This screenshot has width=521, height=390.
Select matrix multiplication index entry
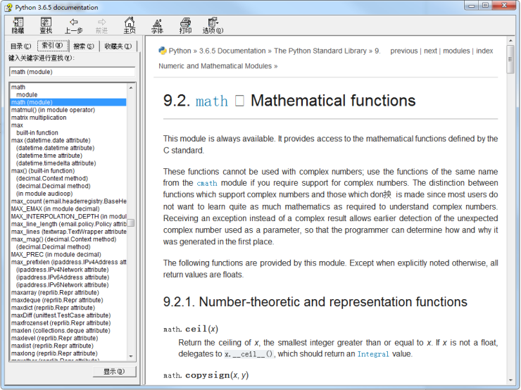[39, 118]
